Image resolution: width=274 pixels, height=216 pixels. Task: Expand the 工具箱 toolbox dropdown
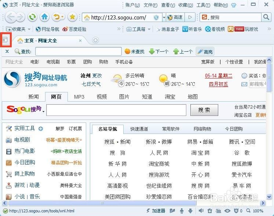coord(149,29)
